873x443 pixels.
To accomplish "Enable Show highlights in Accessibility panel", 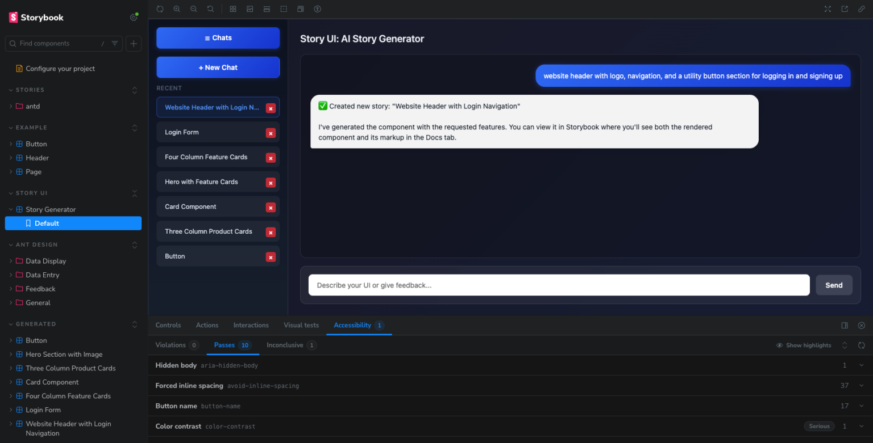I will pyautogui.click(x=803, y=345).
